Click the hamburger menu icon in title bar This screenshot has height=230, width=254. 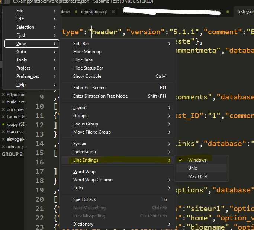click(6, 1)
